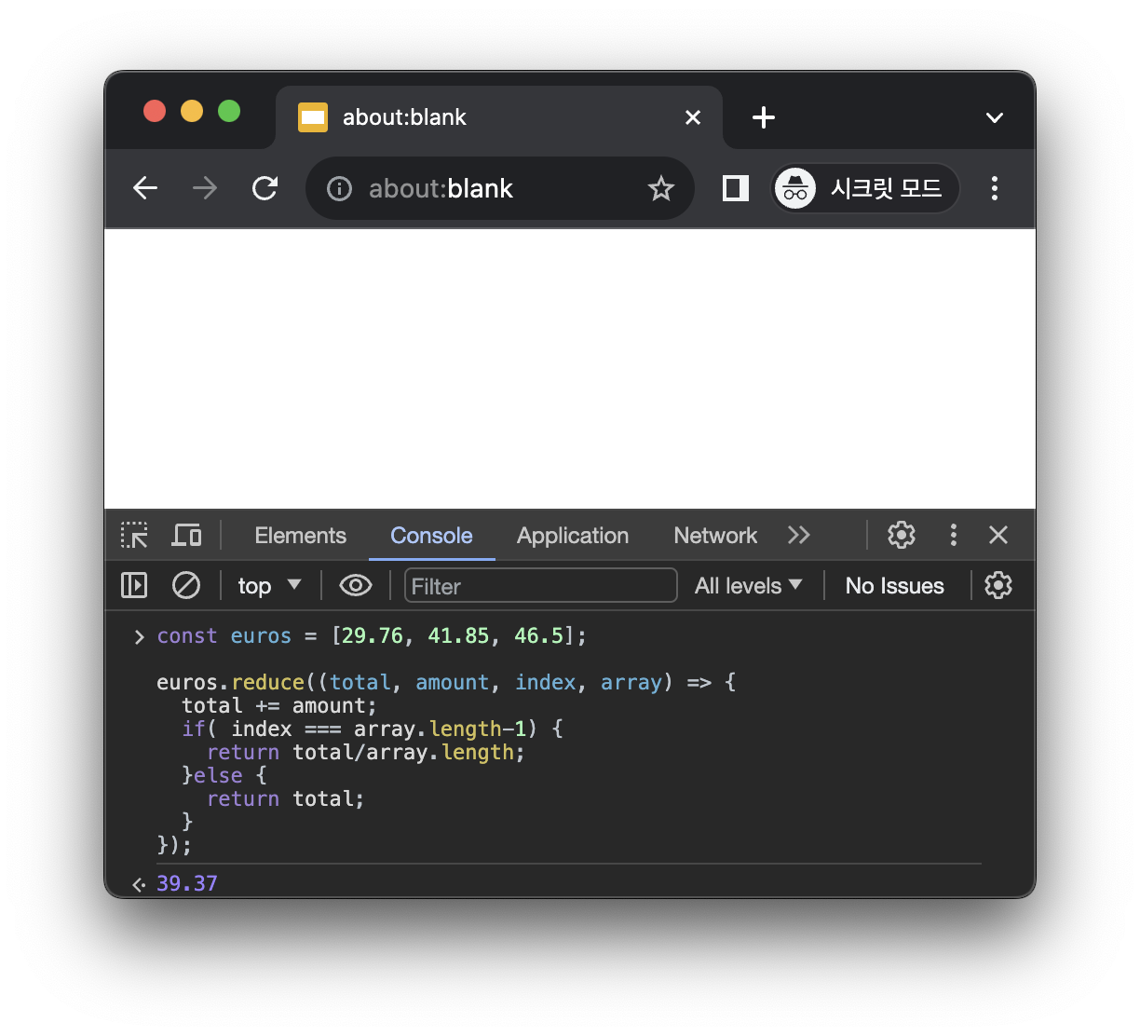Viewport: 1140px width, 1036px height.
Task: Create a live expression with eye icon
Action: (x=356, y=585)
